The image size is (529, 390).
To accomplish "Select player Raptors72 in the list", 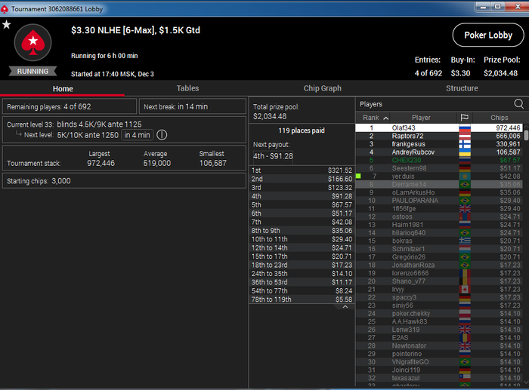I will coord(439,136).
